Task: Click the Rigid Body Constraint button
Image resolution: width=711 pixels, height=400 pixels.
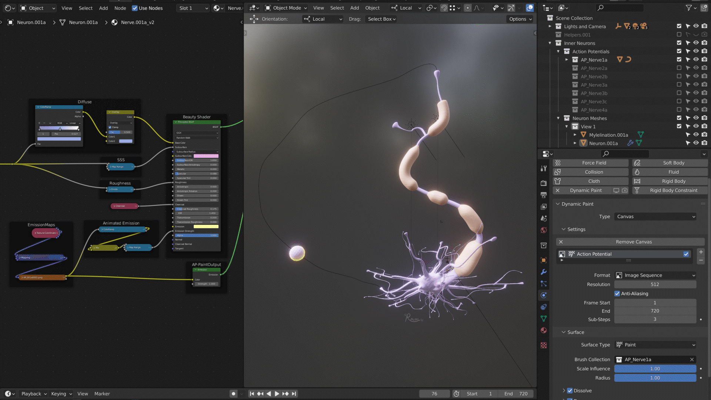Action: 670,190
